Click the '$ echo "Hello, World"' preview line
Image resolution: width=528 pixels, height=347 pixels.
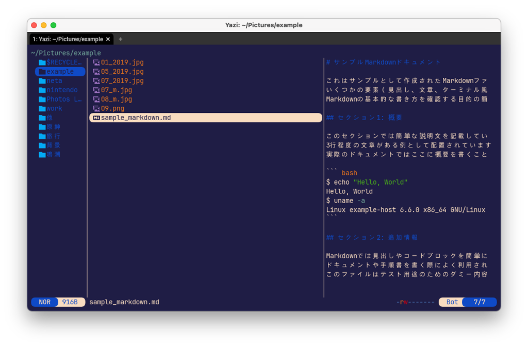click(x=367, y=182)
